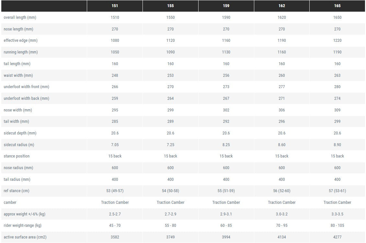Click the 7.05 sidecut radius value
The width and height of the screenshot is (366, 243).
click(x=115, y=145)
